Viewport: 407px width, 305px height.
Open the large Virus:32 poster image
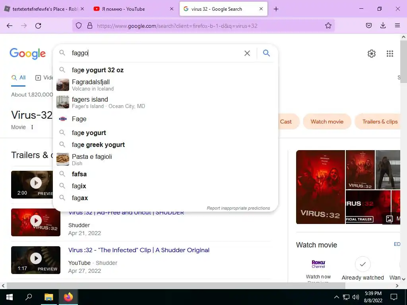tap(320, 187)
